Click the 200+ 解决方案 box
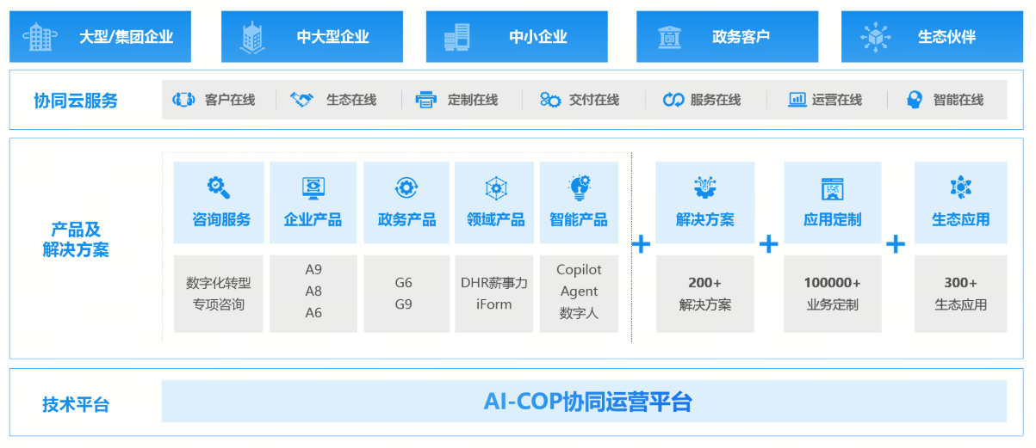The image size is (1036, 448). pyautogui.click(x=704, y=293)
